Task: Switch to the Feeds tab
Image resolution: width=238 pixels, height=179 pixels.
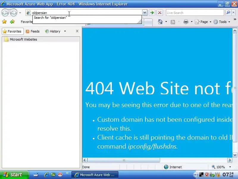Action: (x=33, y=31)
